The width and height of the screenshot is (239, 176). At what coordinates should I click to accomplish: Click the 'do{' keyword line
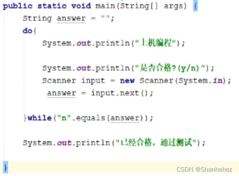(29, 31)
